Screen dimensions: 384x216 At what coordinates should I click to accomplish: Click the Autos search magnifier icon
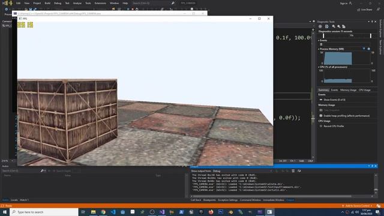point(42,170)
